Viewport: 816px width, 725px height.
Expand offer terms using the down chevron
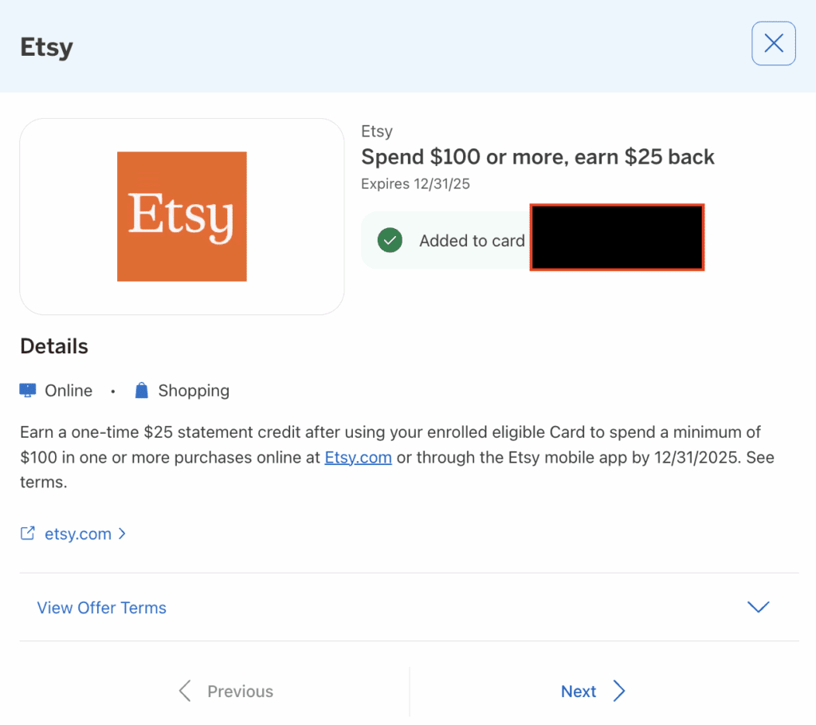click(x=758, y=607)
